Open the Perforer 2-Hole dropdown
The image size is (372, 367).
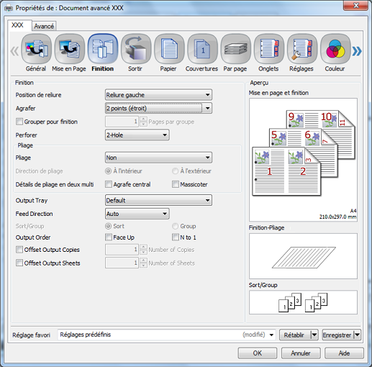[x=137, y=135]
